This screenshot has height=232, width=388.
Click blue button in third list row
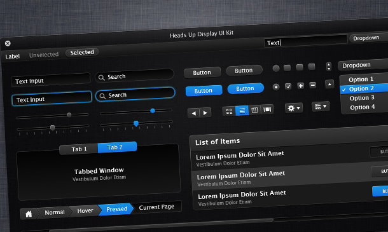click(x=380, y=191)
